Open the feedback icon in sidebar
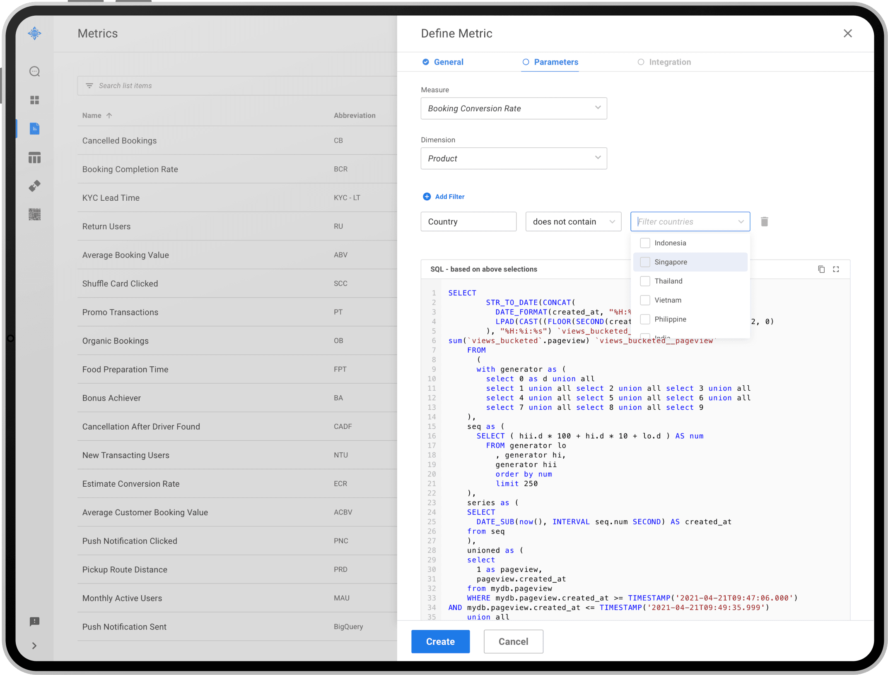Image resolution: width=888 pixels, height=675 pixels. 35,622
